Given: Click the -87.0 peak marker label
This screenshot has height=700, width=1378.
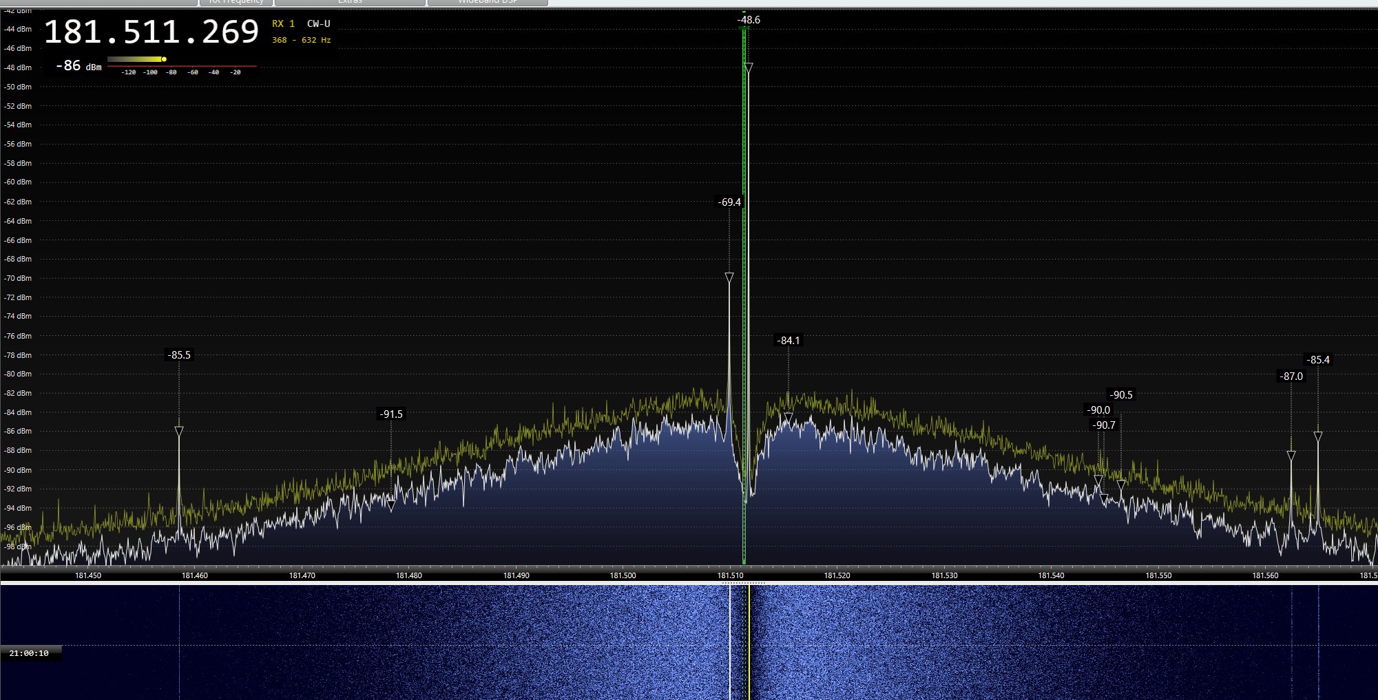Looking at the screenshot, I should pyautogui.click(x=1291, y=376).
